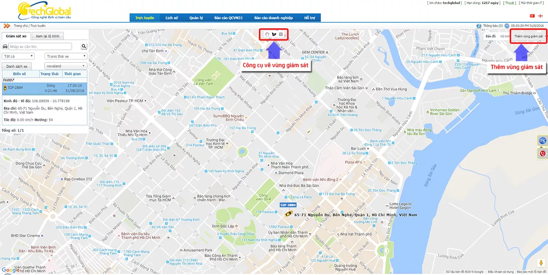Open the Tất cả dropdown

(x=18, y=56)
